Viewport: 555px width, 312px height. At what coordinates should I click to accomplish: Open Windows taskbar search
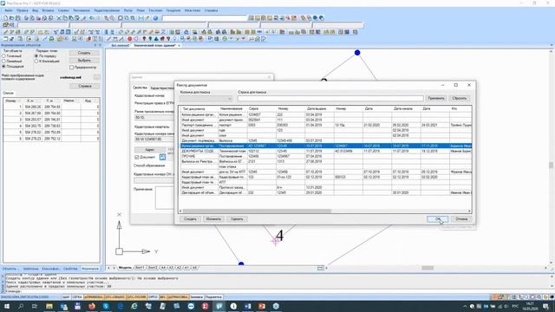click(x=21, y=306)
